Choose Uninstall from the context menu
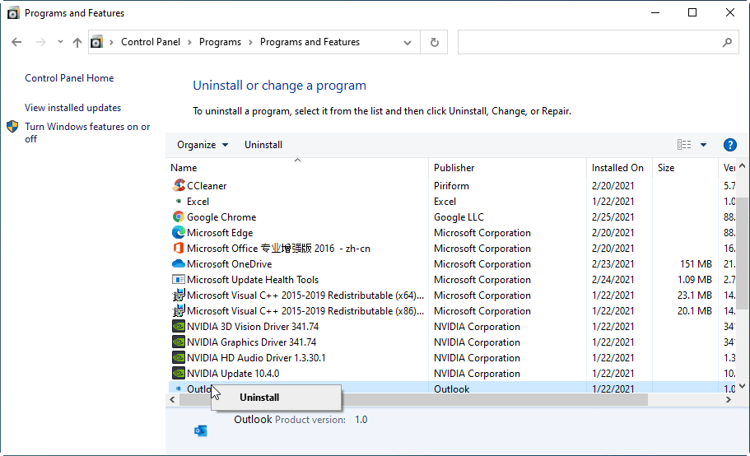The image size is (750, 456). click(x=276, y=398)
